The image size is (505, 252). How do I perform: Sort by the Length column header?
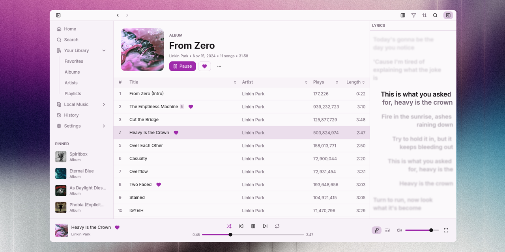pos(355,82)
